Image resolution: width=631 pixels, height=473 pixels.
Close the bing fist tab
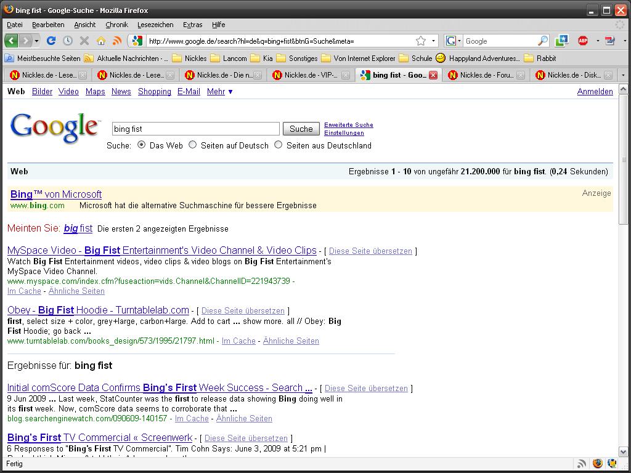click(x=433, y=75)
